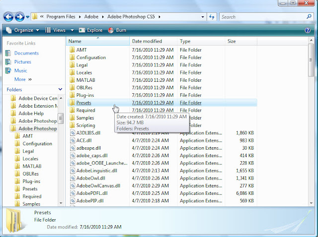
Task: Select Adobe Extension Manager tree folder
Action: click(x=38, y=106)
